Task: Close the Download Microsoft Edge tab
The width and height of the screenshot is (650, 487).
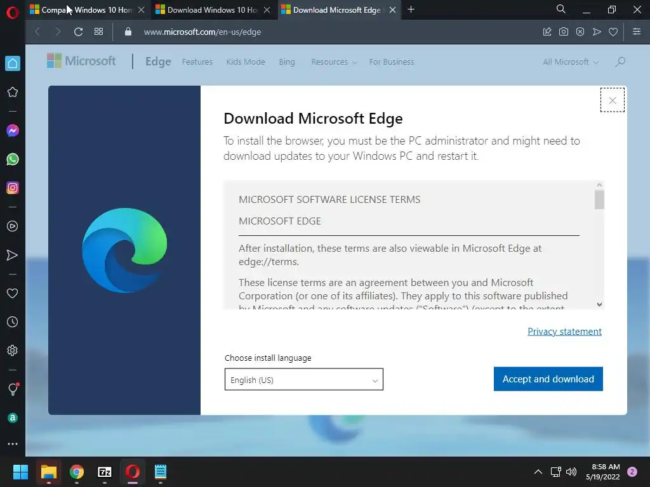Action: tap(392, 10)
